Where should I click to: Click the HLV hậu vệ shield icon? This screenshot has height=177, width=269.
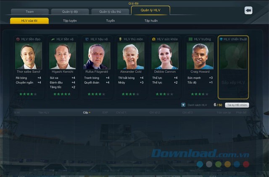[x=87, y=39]
